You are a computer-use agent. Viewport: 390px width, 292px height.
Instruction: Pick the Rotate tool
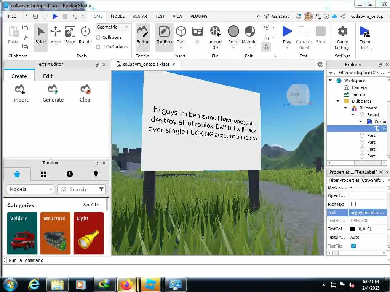pos(85,35)
